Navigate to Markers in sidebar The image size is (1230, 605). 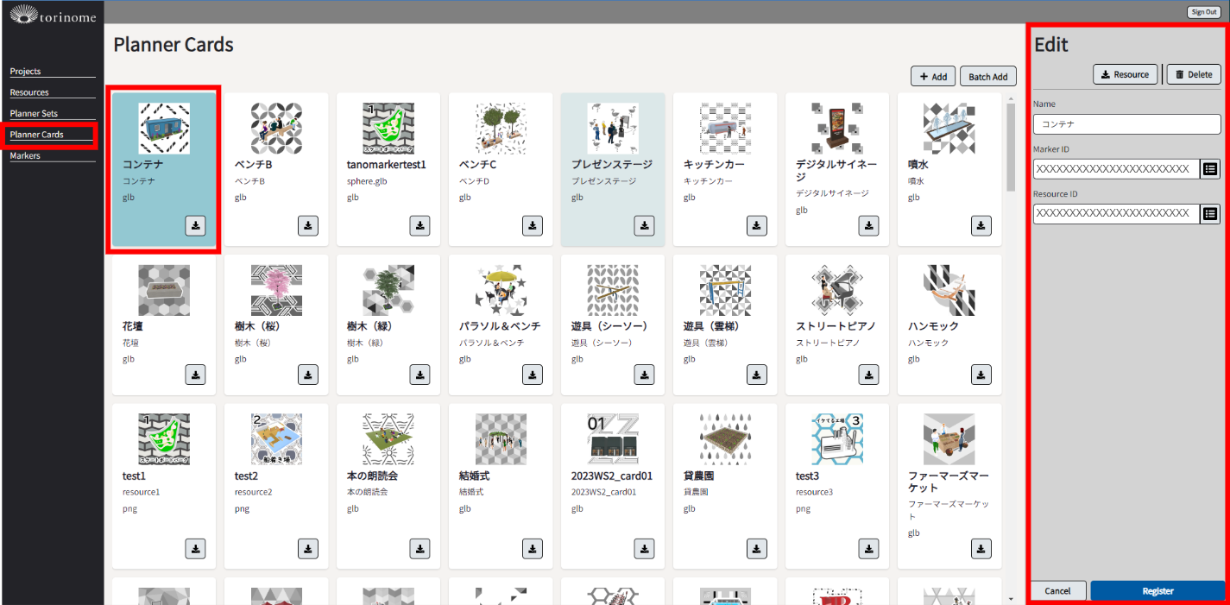pos(25,156)
